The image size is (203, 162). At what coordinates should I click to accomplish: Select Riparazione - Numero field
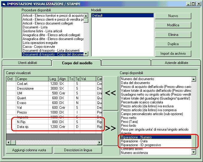pos(156,137)
